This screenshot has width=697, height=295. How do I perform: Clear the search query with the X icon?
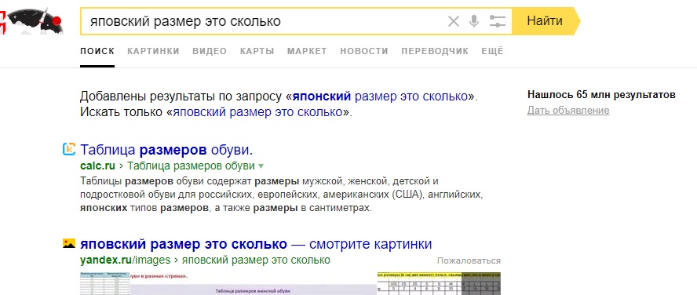click(x=453, y=21)
